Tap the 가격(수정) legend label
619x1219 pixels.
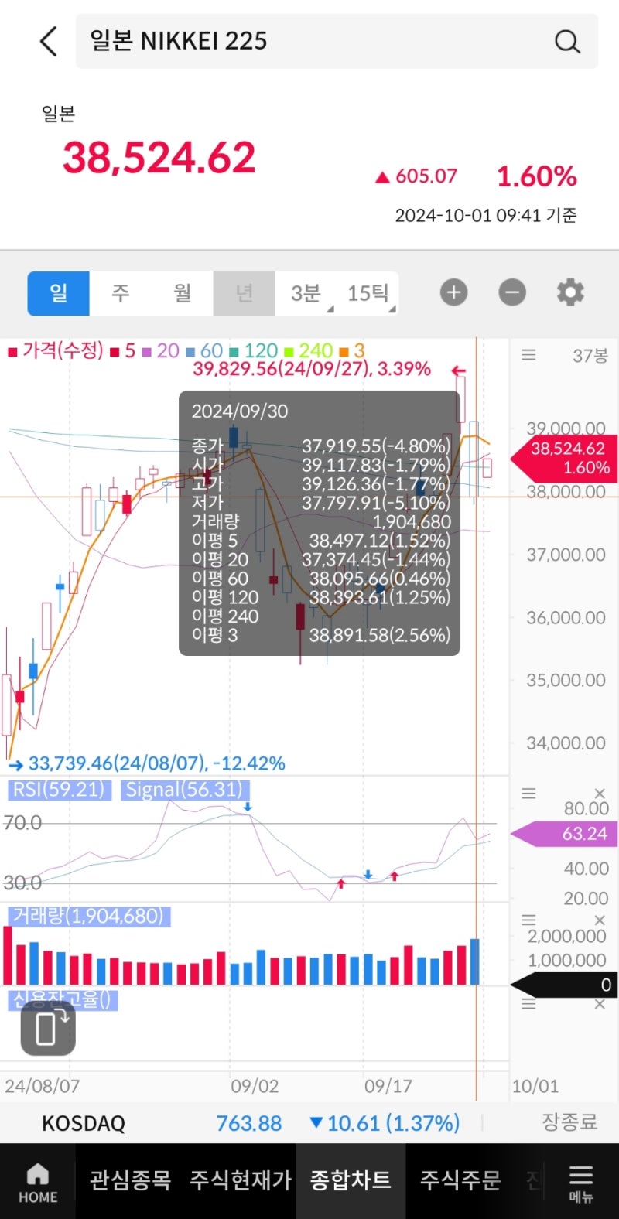tap(56, 350)
